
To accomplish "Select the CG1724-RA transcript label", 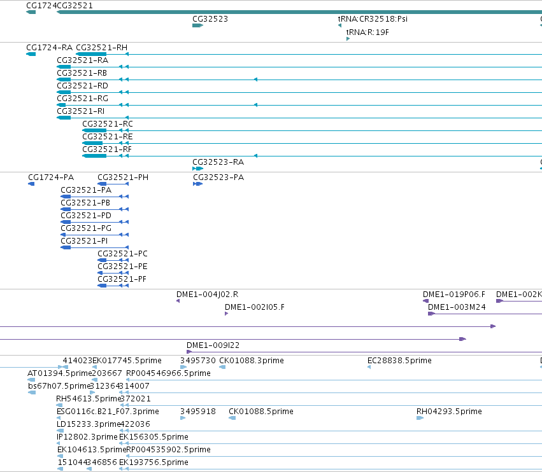I will (50, 48).
